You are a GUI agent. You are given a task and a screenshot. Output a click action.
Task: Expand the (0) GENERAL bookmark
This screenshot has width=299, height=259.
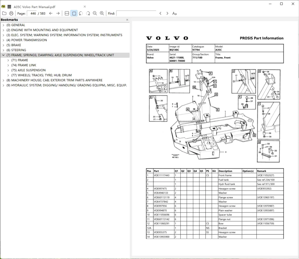tap(3, 25)
